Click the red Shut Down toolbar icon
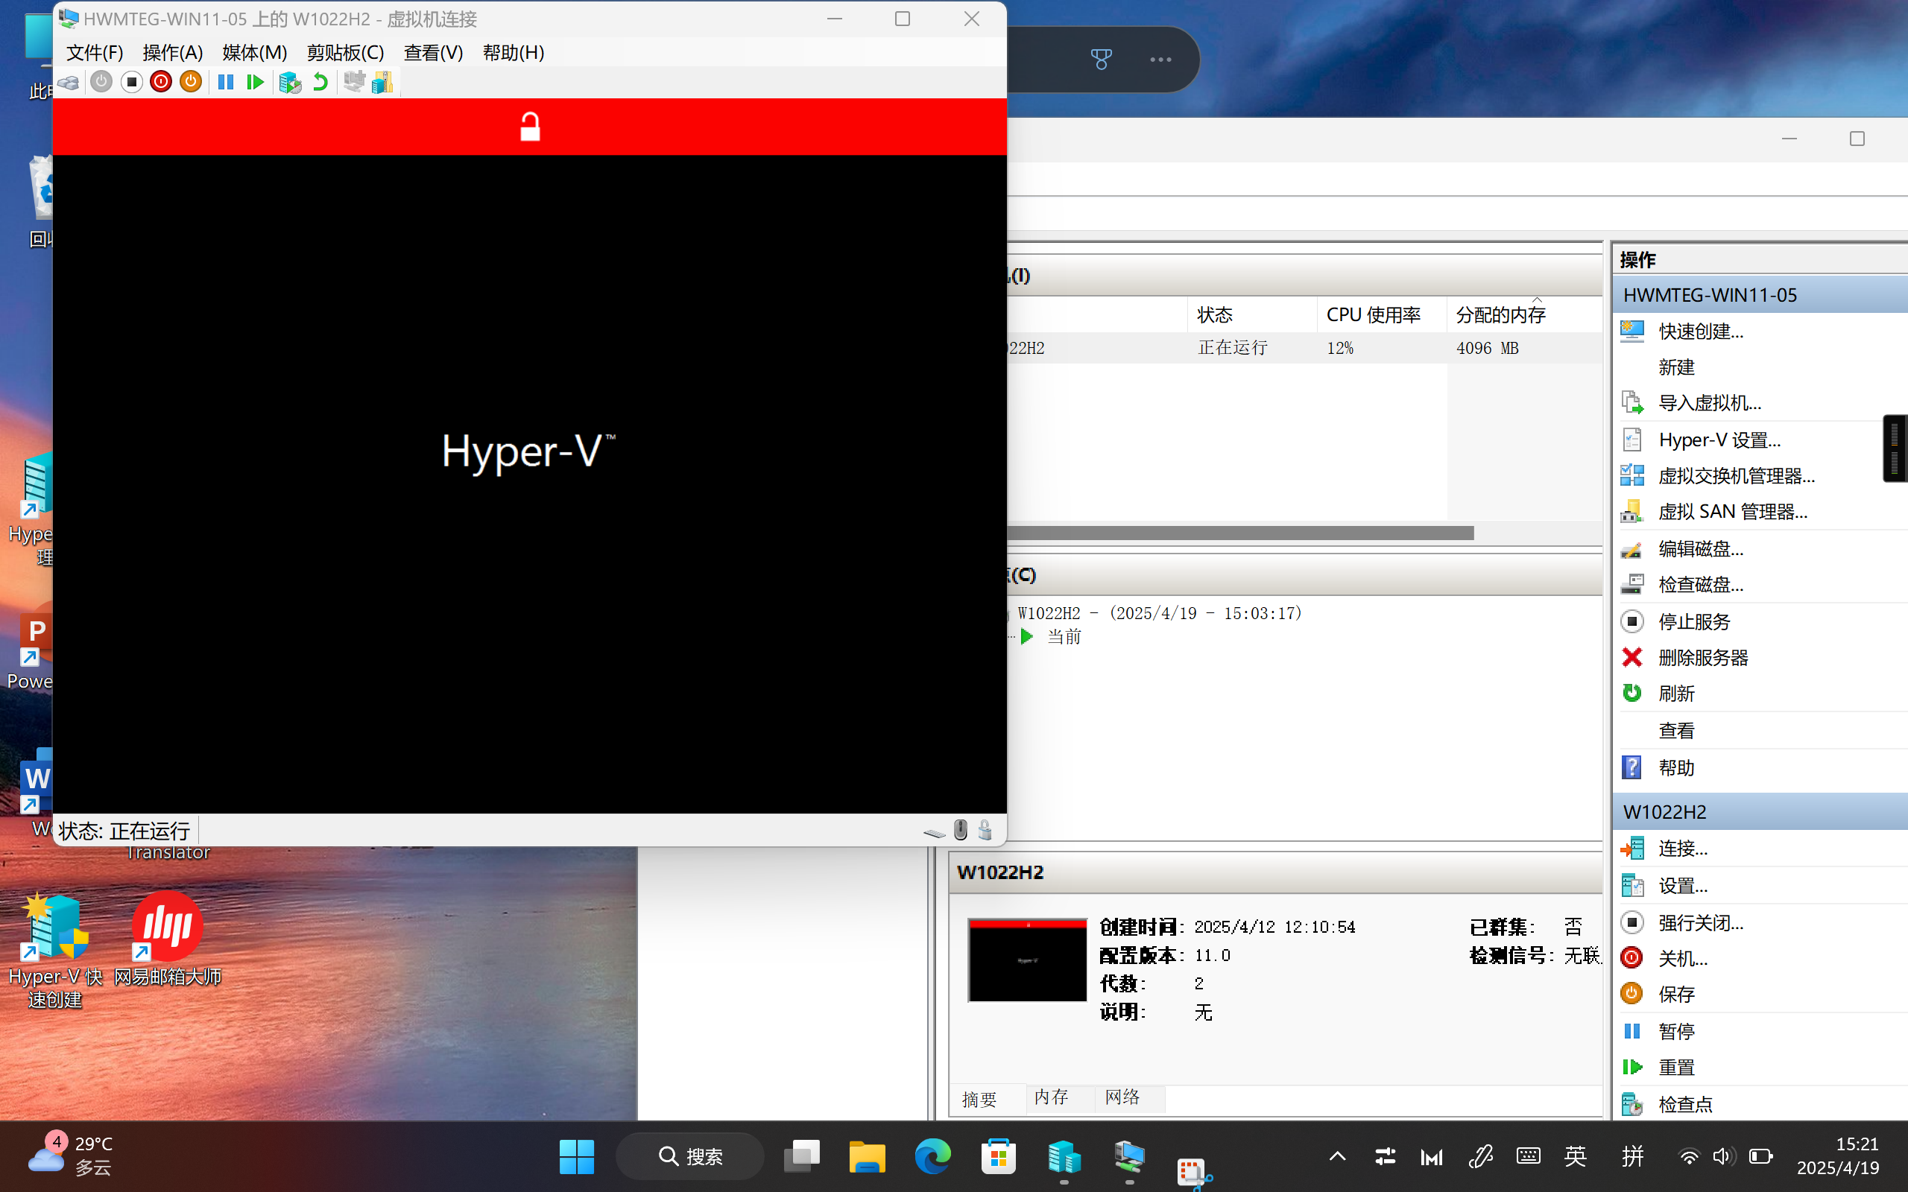This screenshot has width=1908, height=1192. (x=161, y=82)
